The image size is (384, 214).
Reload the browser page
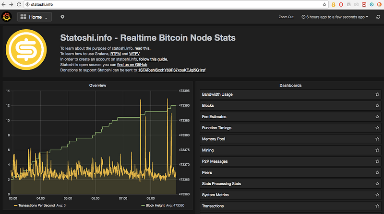pos(19,4)
